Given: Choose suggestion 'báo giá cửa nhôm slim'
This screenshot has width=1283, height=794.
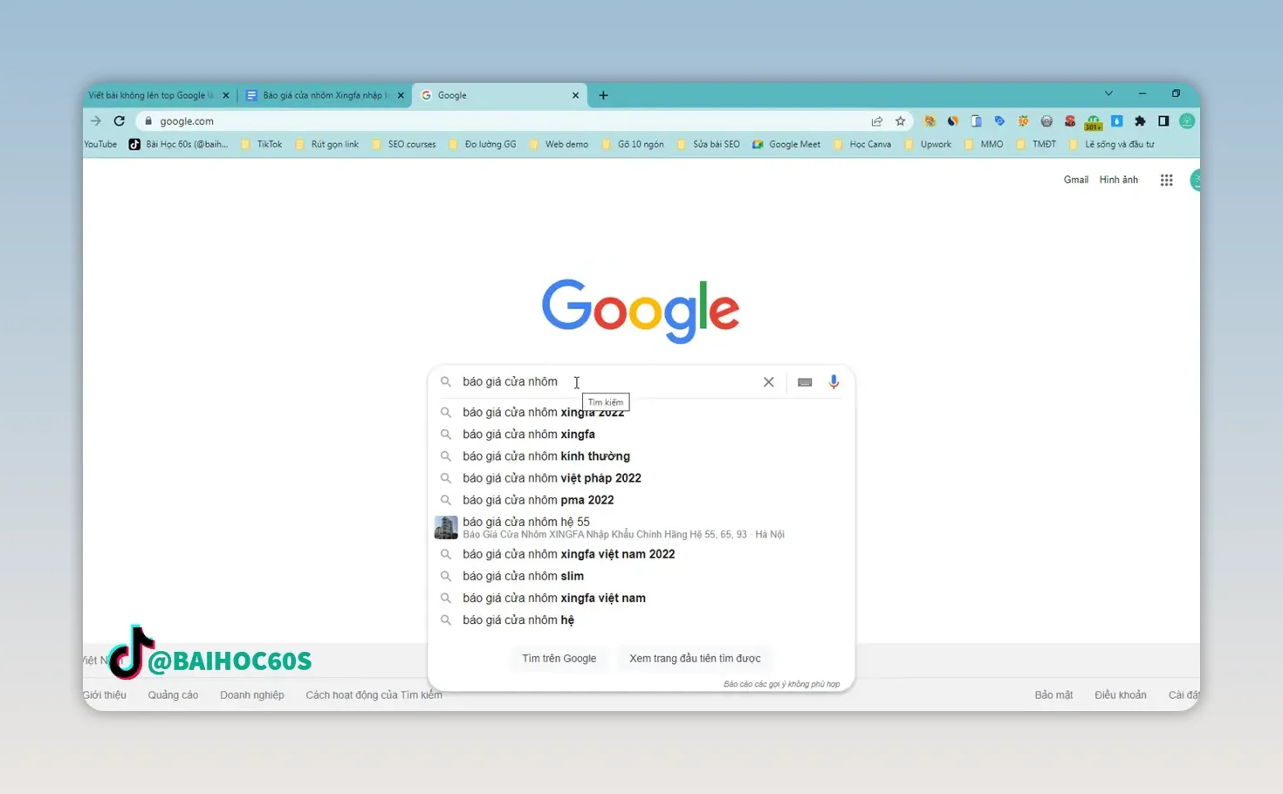Looking at the screenshot, I should pyautogui.click(x=641, y=576).
